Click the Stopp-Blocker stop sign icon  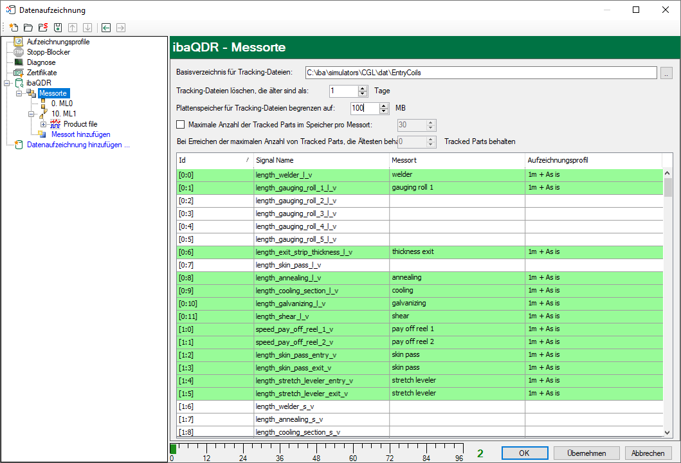coord(18,52)
